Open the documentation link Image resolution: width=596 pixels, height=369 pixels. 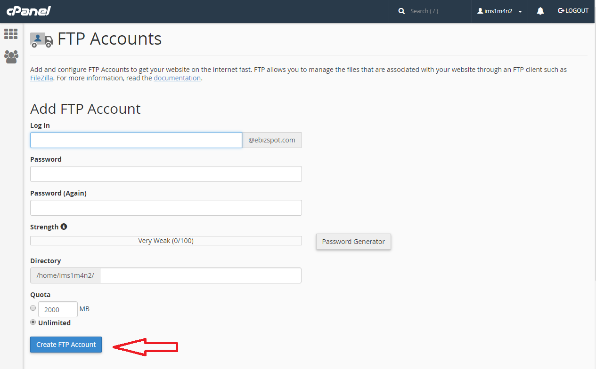pyautogui.click(x=177, y=78)
